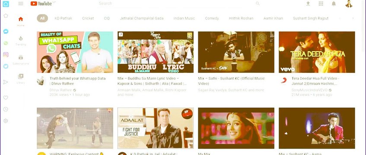Viewport: 366px width, 155px height.
Task: Click the Dhruv Rathee channel avatar
Action: tap(41, 81)
